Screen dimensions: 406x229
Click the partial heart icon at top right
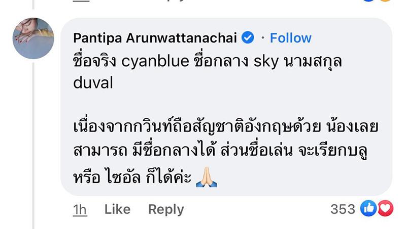(x=386, y=2)
